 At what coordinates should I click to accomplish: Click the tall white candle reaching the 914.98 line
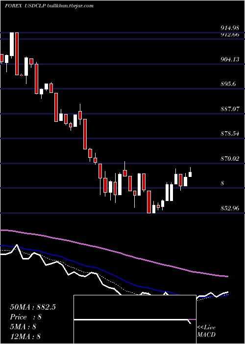[12, 44]
